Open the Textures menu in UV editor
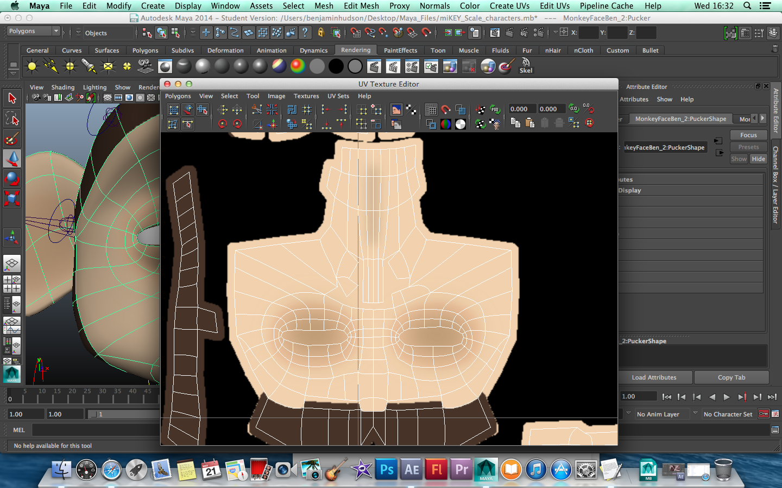 (306, 96)
